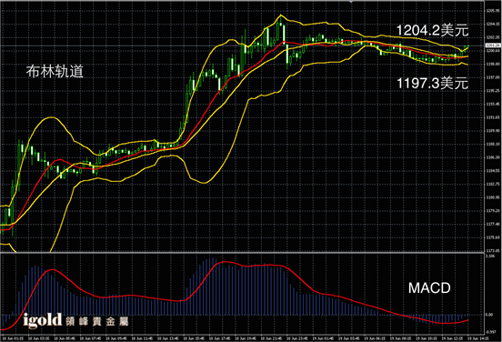The height and width of the screenshot is (342, 502).
Task: Click the highlighted current price tag on axis
Action: tap(493, 45)
